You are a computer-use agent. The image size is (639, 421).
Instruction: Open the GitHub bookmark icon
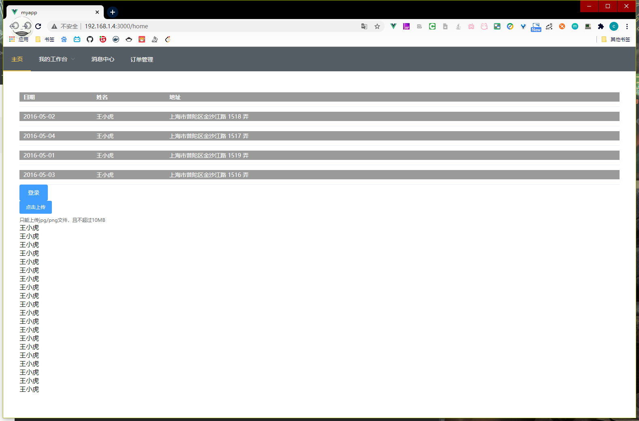[x=90, y=39]
